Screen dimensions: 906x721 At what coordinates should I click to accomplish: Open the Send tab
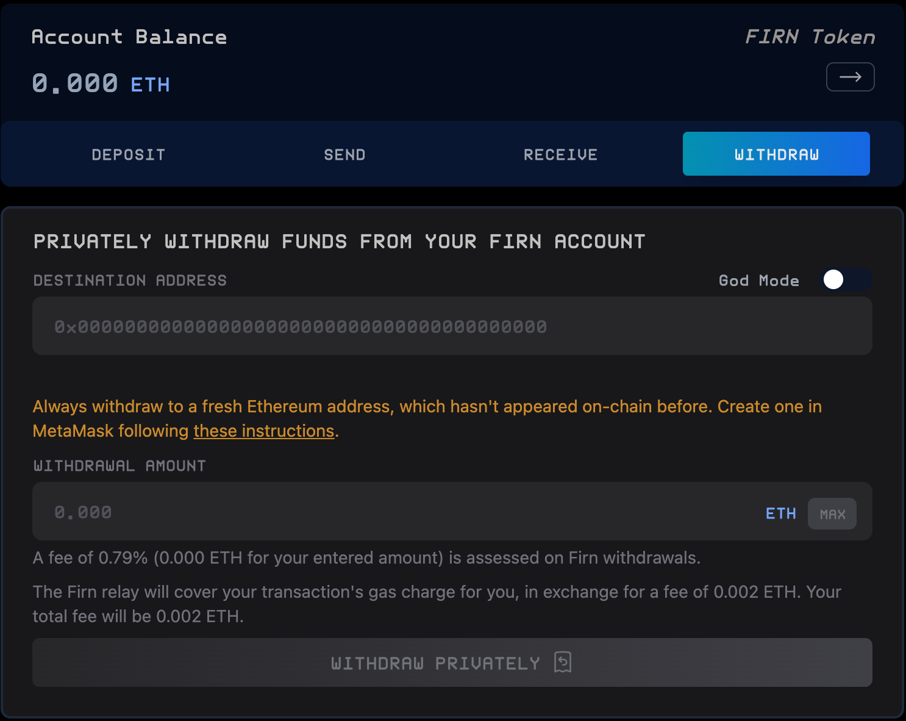tap(344, 154)
